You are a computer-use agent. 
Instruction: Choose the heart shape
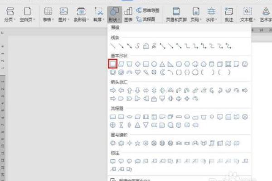point(137,72)
